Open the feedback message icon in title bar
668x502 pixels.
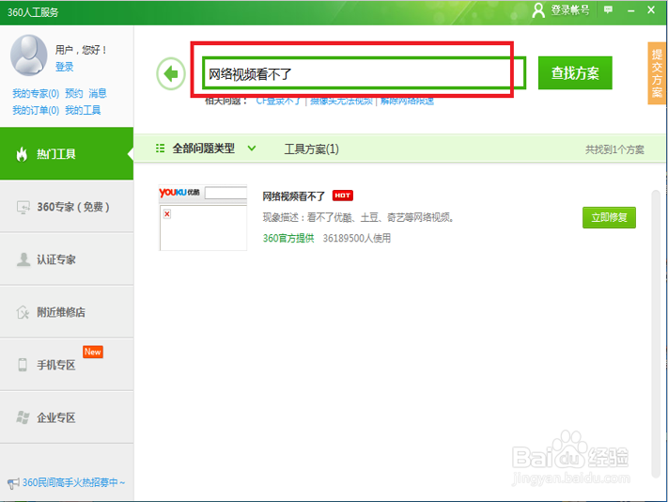[x=609, y=9]
